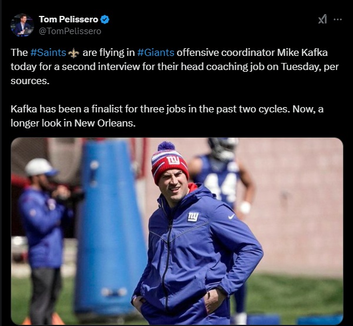Open the Grok explain-post icon
This screenshot has height=326, width=353.
(322, 19)
